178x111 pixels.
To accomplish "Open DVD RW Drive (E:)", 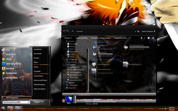I will (x=94, y=64).
